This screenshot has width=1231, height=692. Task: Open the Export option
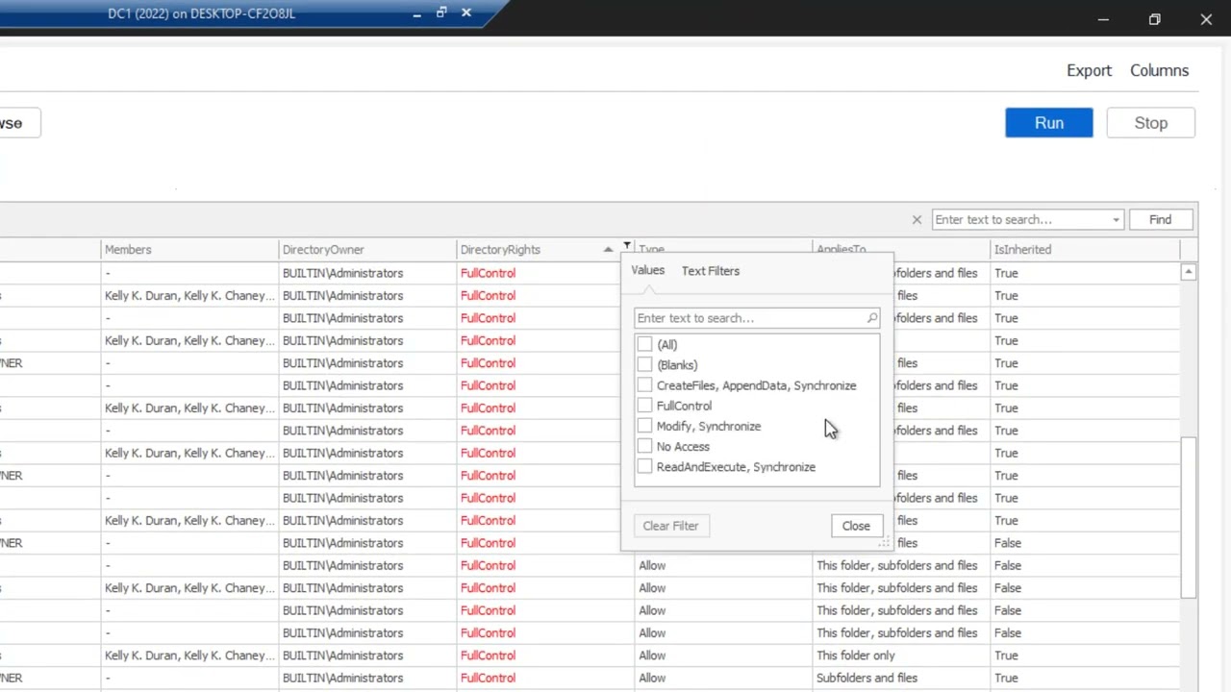(x=1089, y=70)
